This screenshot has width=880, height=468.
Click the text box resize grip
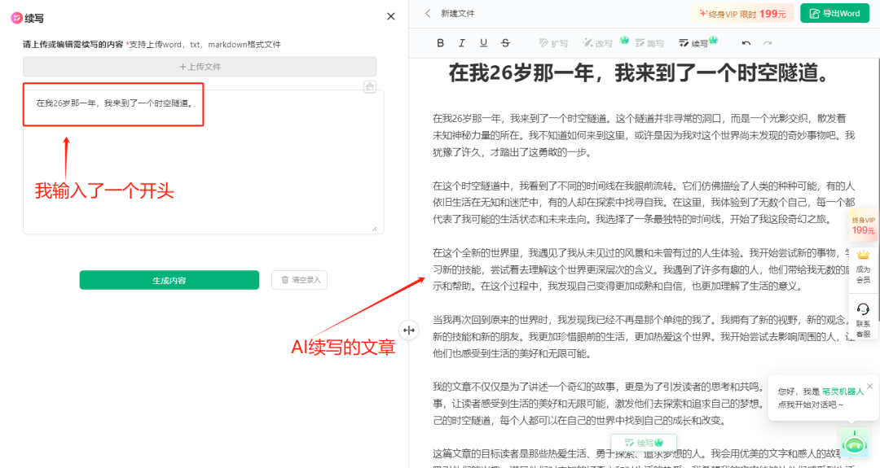click(x=374, y=228)
